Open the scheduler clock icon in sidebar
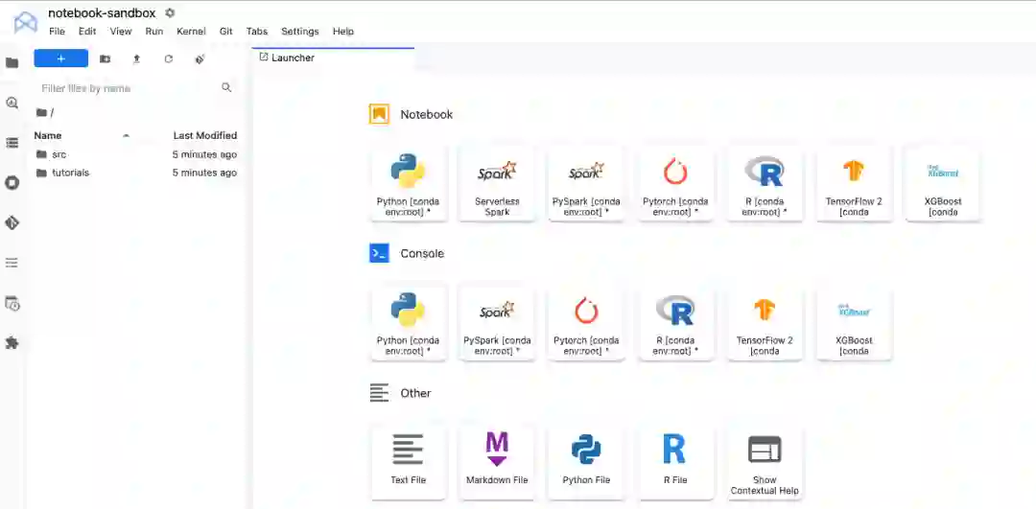 click(12, 304)
